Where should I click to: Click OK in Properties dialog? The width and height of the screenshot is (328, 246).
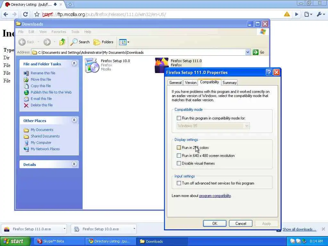(x=215, y=223)
